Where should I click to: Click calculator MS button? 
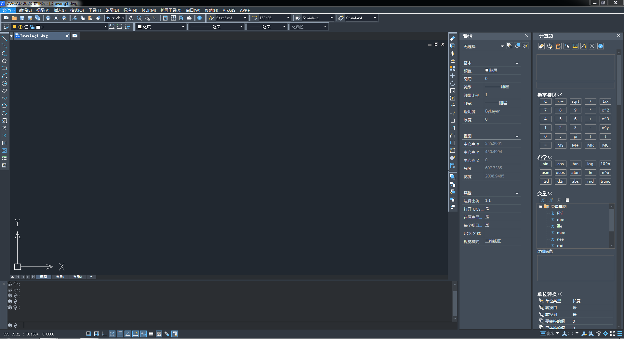[x=560, y=145]
